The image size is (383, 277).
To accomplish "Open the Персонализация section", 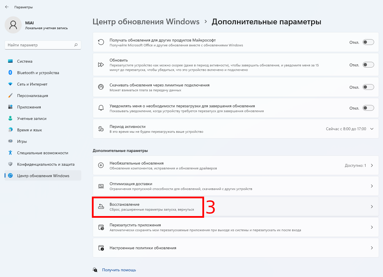I will [43, 96].
